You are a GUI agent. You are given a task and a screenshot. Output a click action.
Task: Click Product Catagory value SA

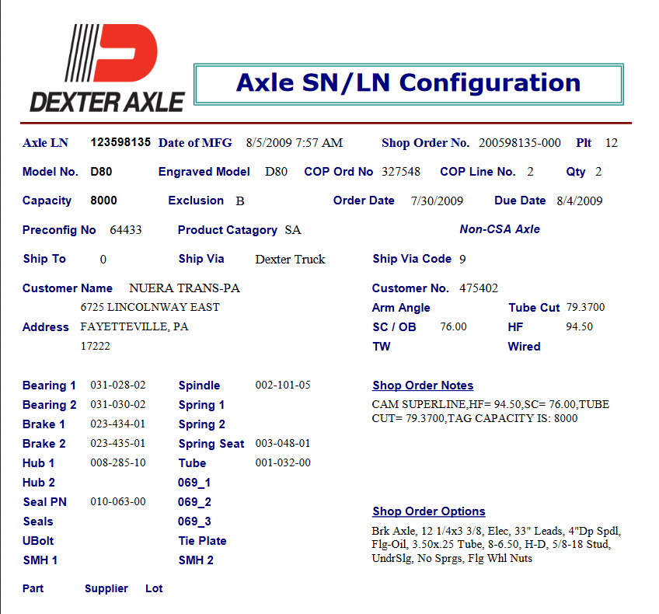tap(293, 230)
